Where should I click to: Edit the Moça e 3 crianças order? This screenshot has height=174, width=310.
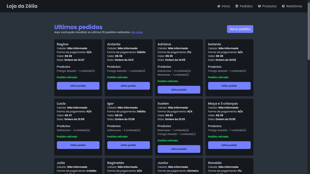pos(229,145)
